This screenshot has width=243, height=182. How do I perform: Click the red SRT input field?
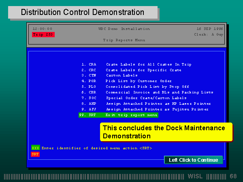pos(35,154)
